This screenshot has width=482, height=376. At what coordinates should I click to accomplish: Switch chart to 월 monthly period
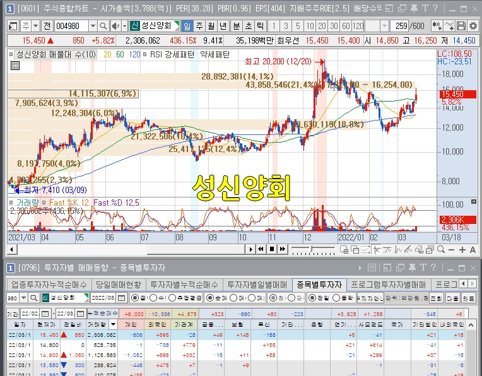(211, 26)
